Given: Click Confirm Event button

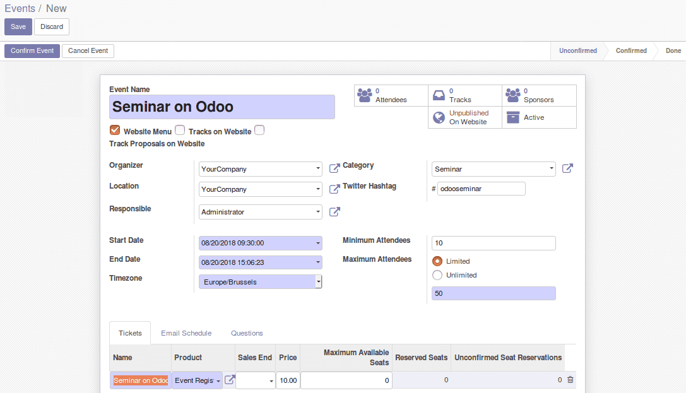Looking at the screenshot, I should 32,50.
